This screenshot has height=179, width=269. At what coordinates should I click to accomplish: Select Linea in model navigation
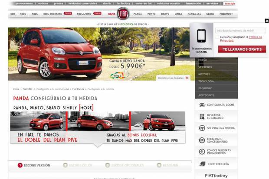click(x=178, y=14)
